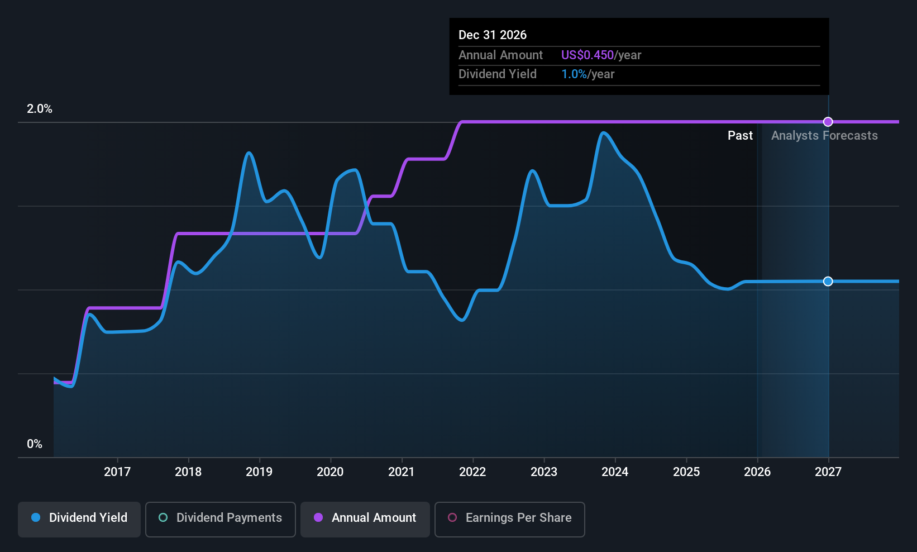Screen dimensions: 917x552
Task: Enable the Dividend Payments series
Action: click(221, 519)
